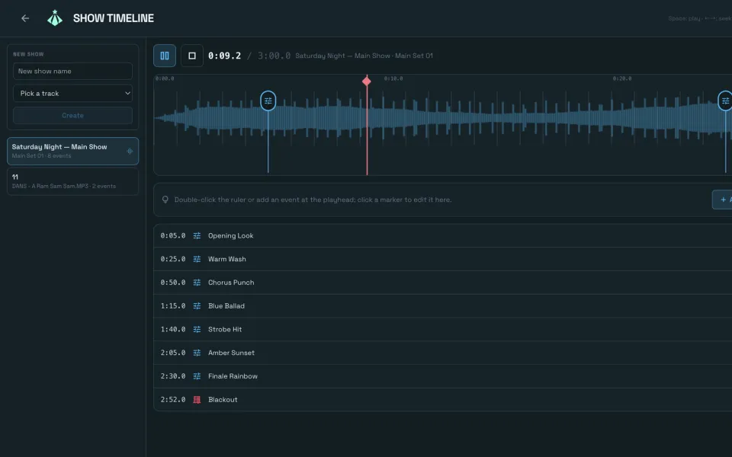The image size is (732, 457).
Task: Click the add event plus button
Action: pyautogui.click(x=723, y=200)
